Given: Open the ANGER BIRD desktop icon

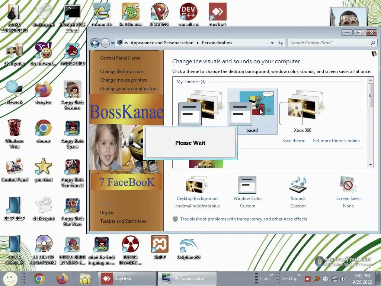Looking at the screenshot, I should (72, 54).
